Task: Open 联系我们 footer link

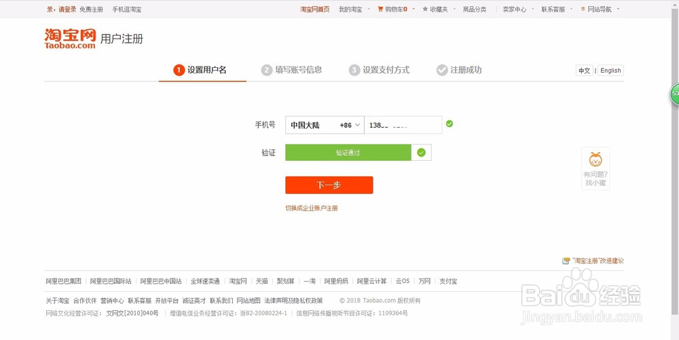Action: [221, 301]
